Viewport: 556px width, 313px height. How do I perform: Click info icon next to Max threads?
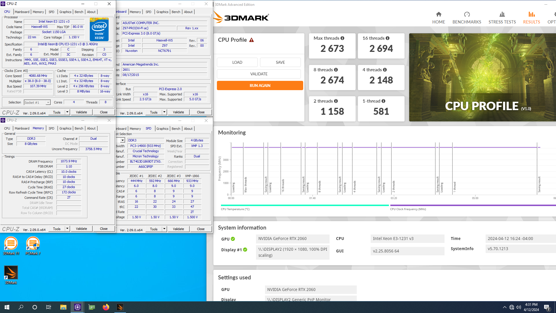click(x=342, y=38)
